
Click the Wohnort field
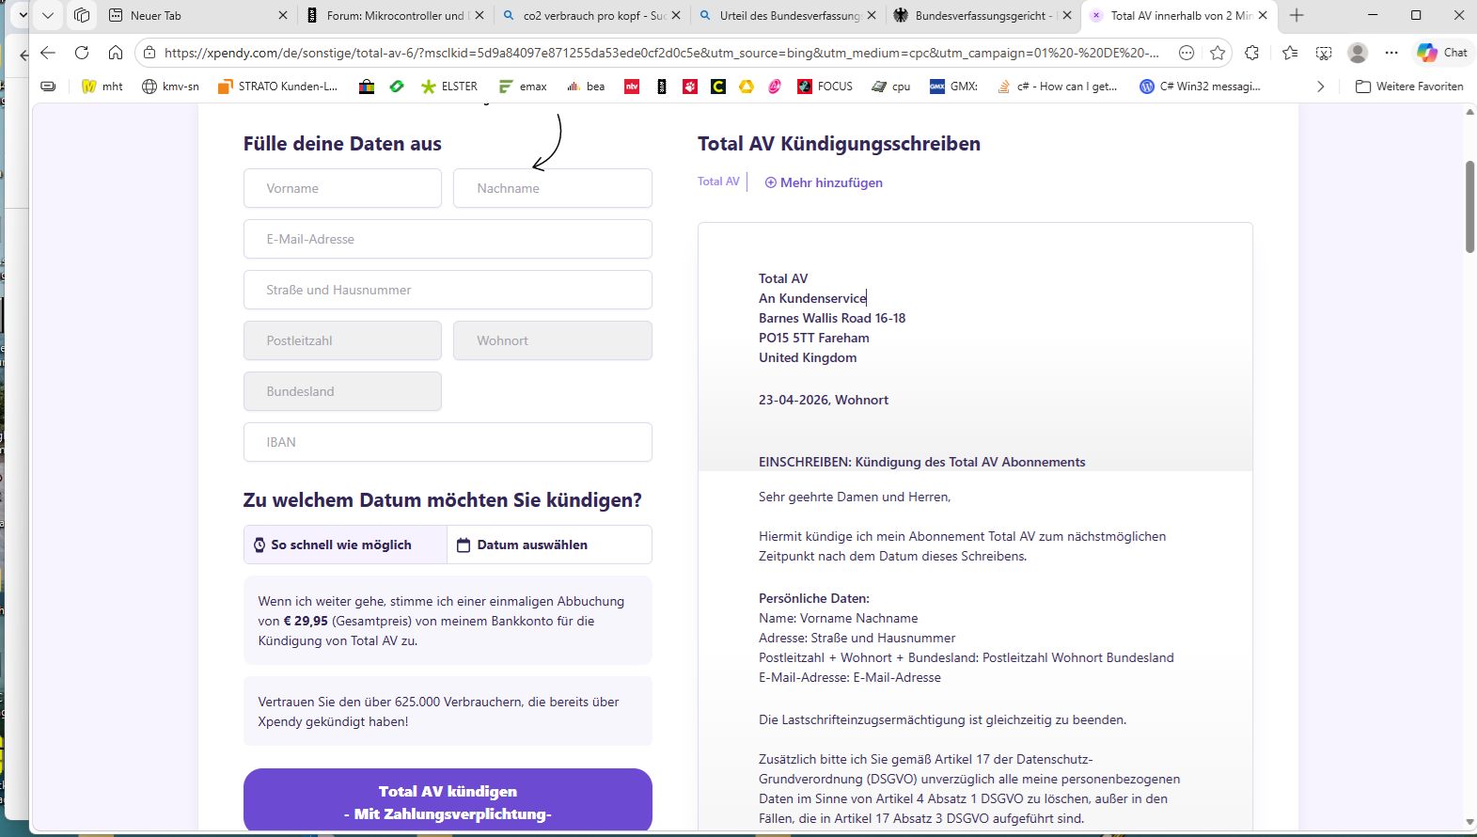tap(553, 340)
